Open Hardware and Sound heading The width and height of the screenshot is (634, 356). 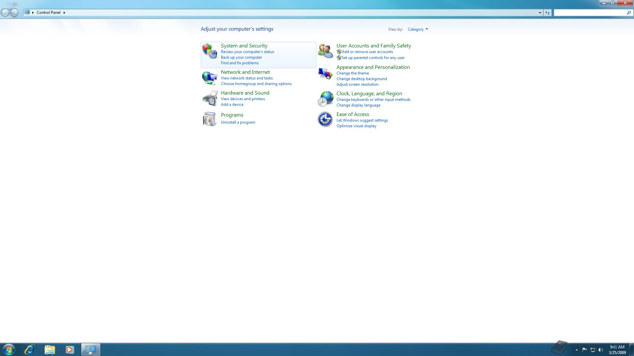[x=245, y=93]
